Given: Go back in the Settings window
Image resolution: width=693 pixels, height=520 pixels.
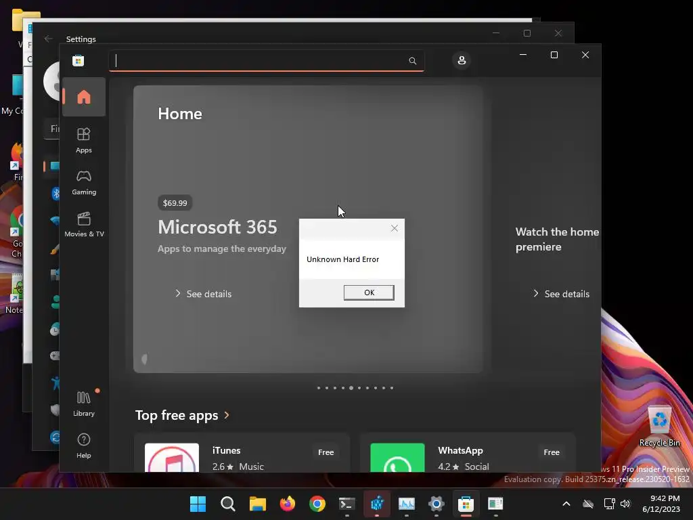Looking at the screenshot, I should click(49, 39).
